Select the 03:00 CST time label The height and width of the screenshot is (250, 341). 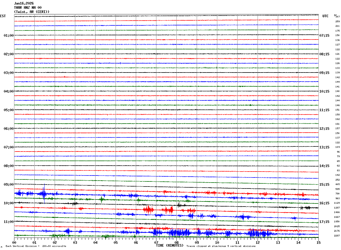pos(9,73)
